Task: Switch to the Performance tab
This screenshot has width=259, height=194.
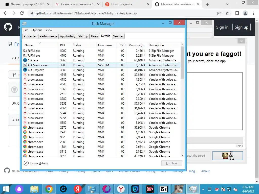Action: [48, 36]
